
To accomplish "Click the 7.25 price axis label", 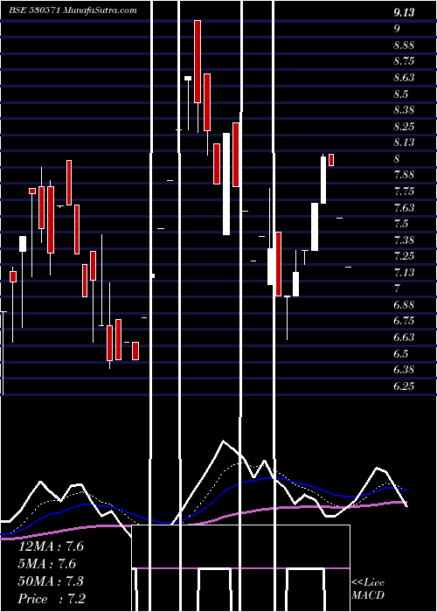I will tap(404, 256).
